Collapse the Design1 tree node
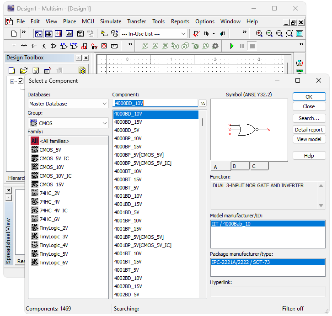Screen dimensions: 332x316 (x=12, y=81)
